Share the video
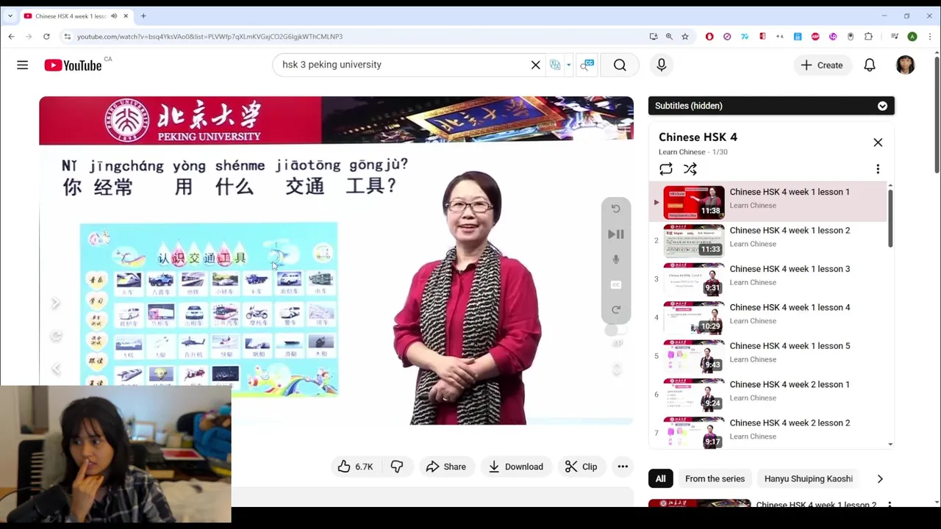Image resolution: width=941 pixels, height=529 pixels. tap(446, 467)
